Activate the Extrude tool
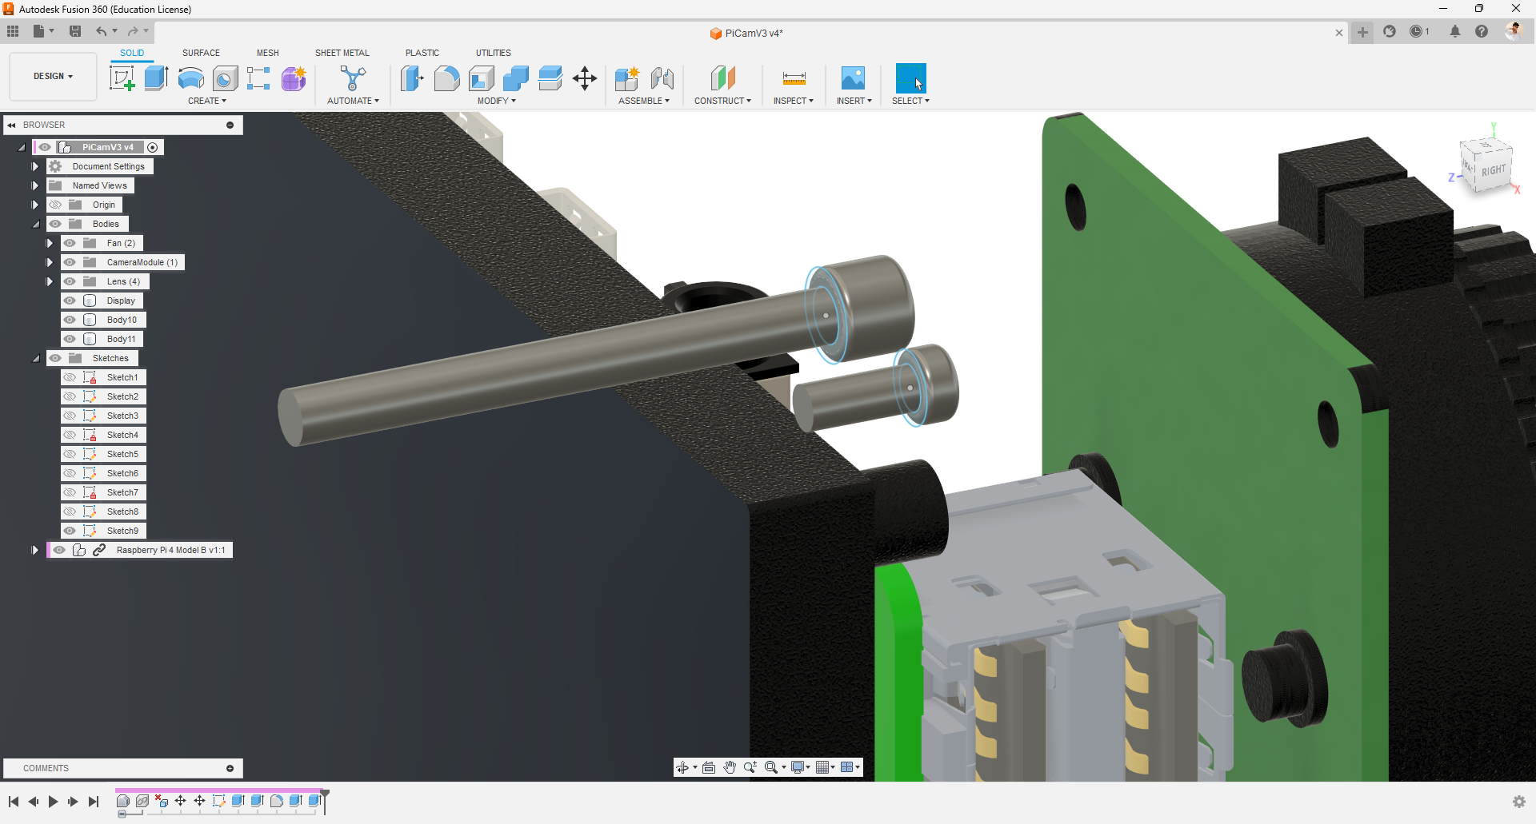This screenshot has width=1536, height=824. click(x=156, y=78)
